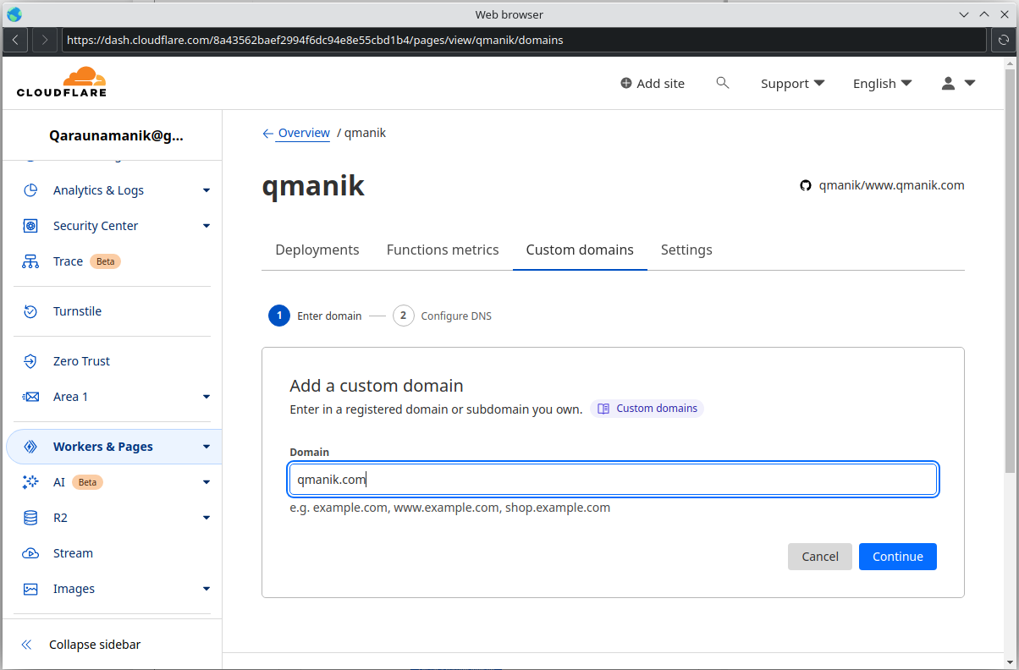Click the search magnifier icon
Screen dimensions: 1019x670
[722, 83]
